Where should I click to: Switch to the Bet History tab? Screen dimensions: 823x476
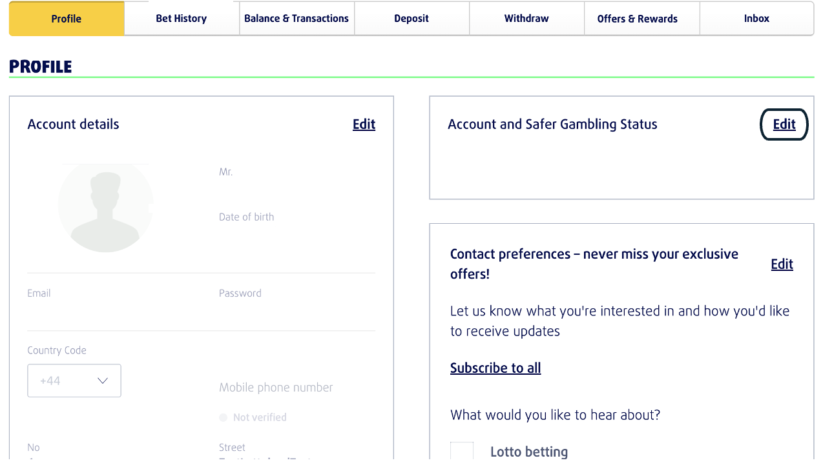click(x=182, y=19)
